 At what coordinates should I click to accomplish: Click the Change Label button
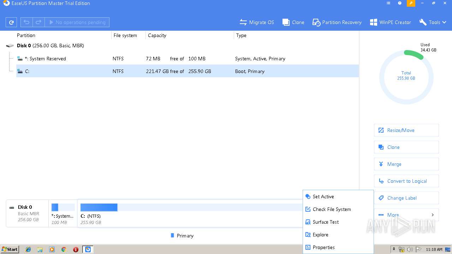click(406, 198)
